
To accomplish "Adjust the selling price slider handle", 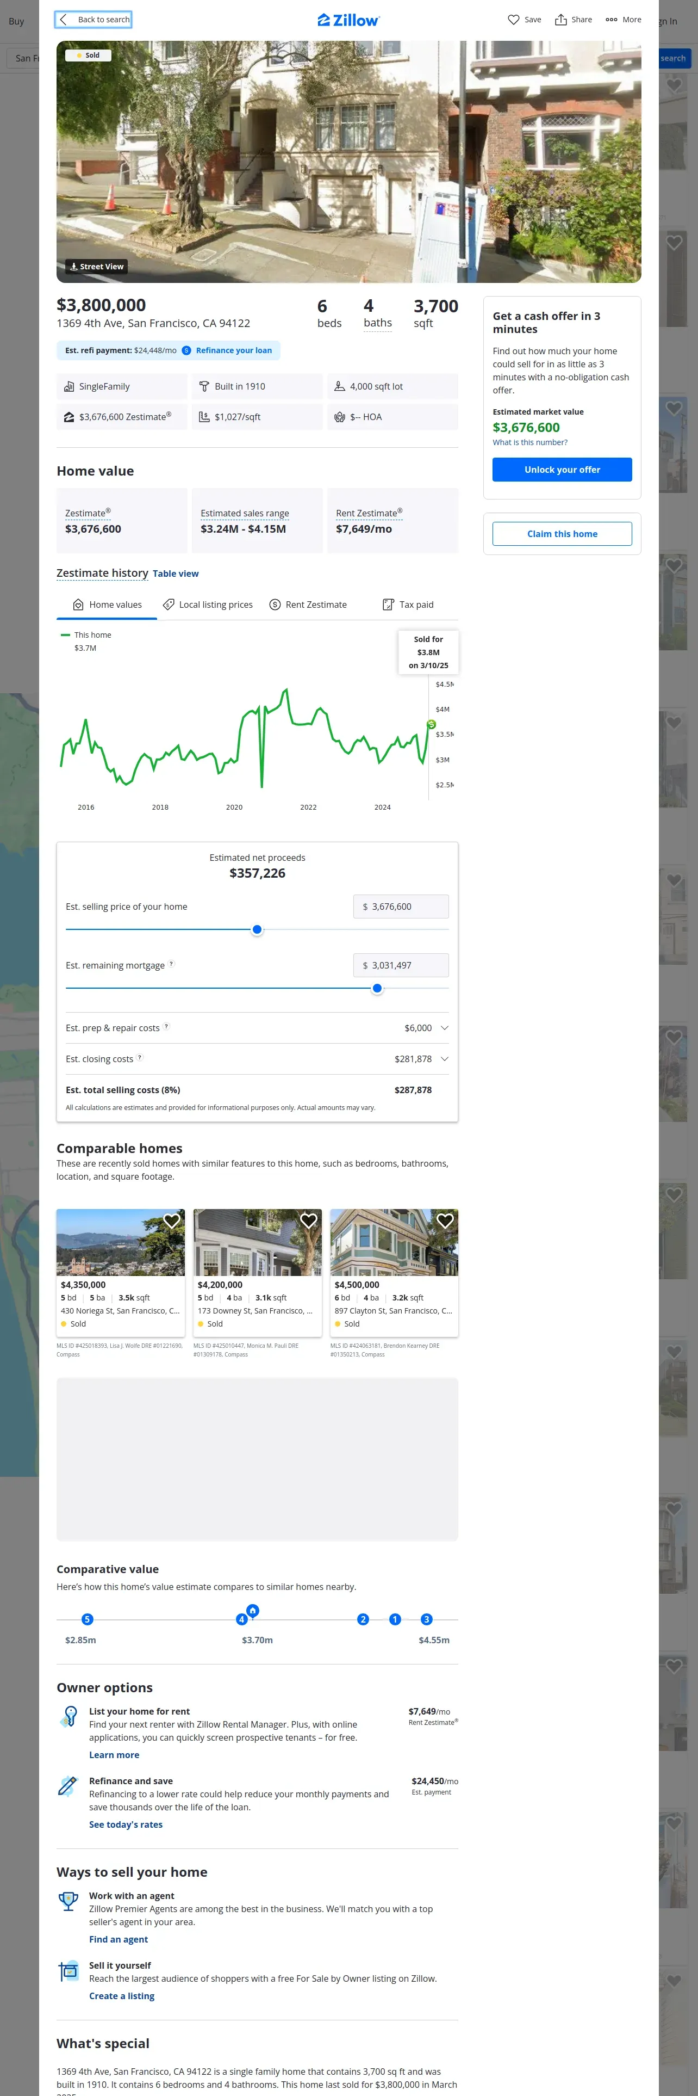I will coord(257,929).
